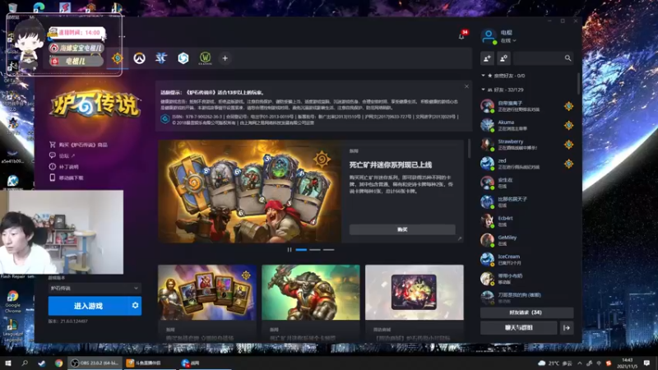Open friend requests (34) button
The image size is (658, 370).
(x=526, y=312)
